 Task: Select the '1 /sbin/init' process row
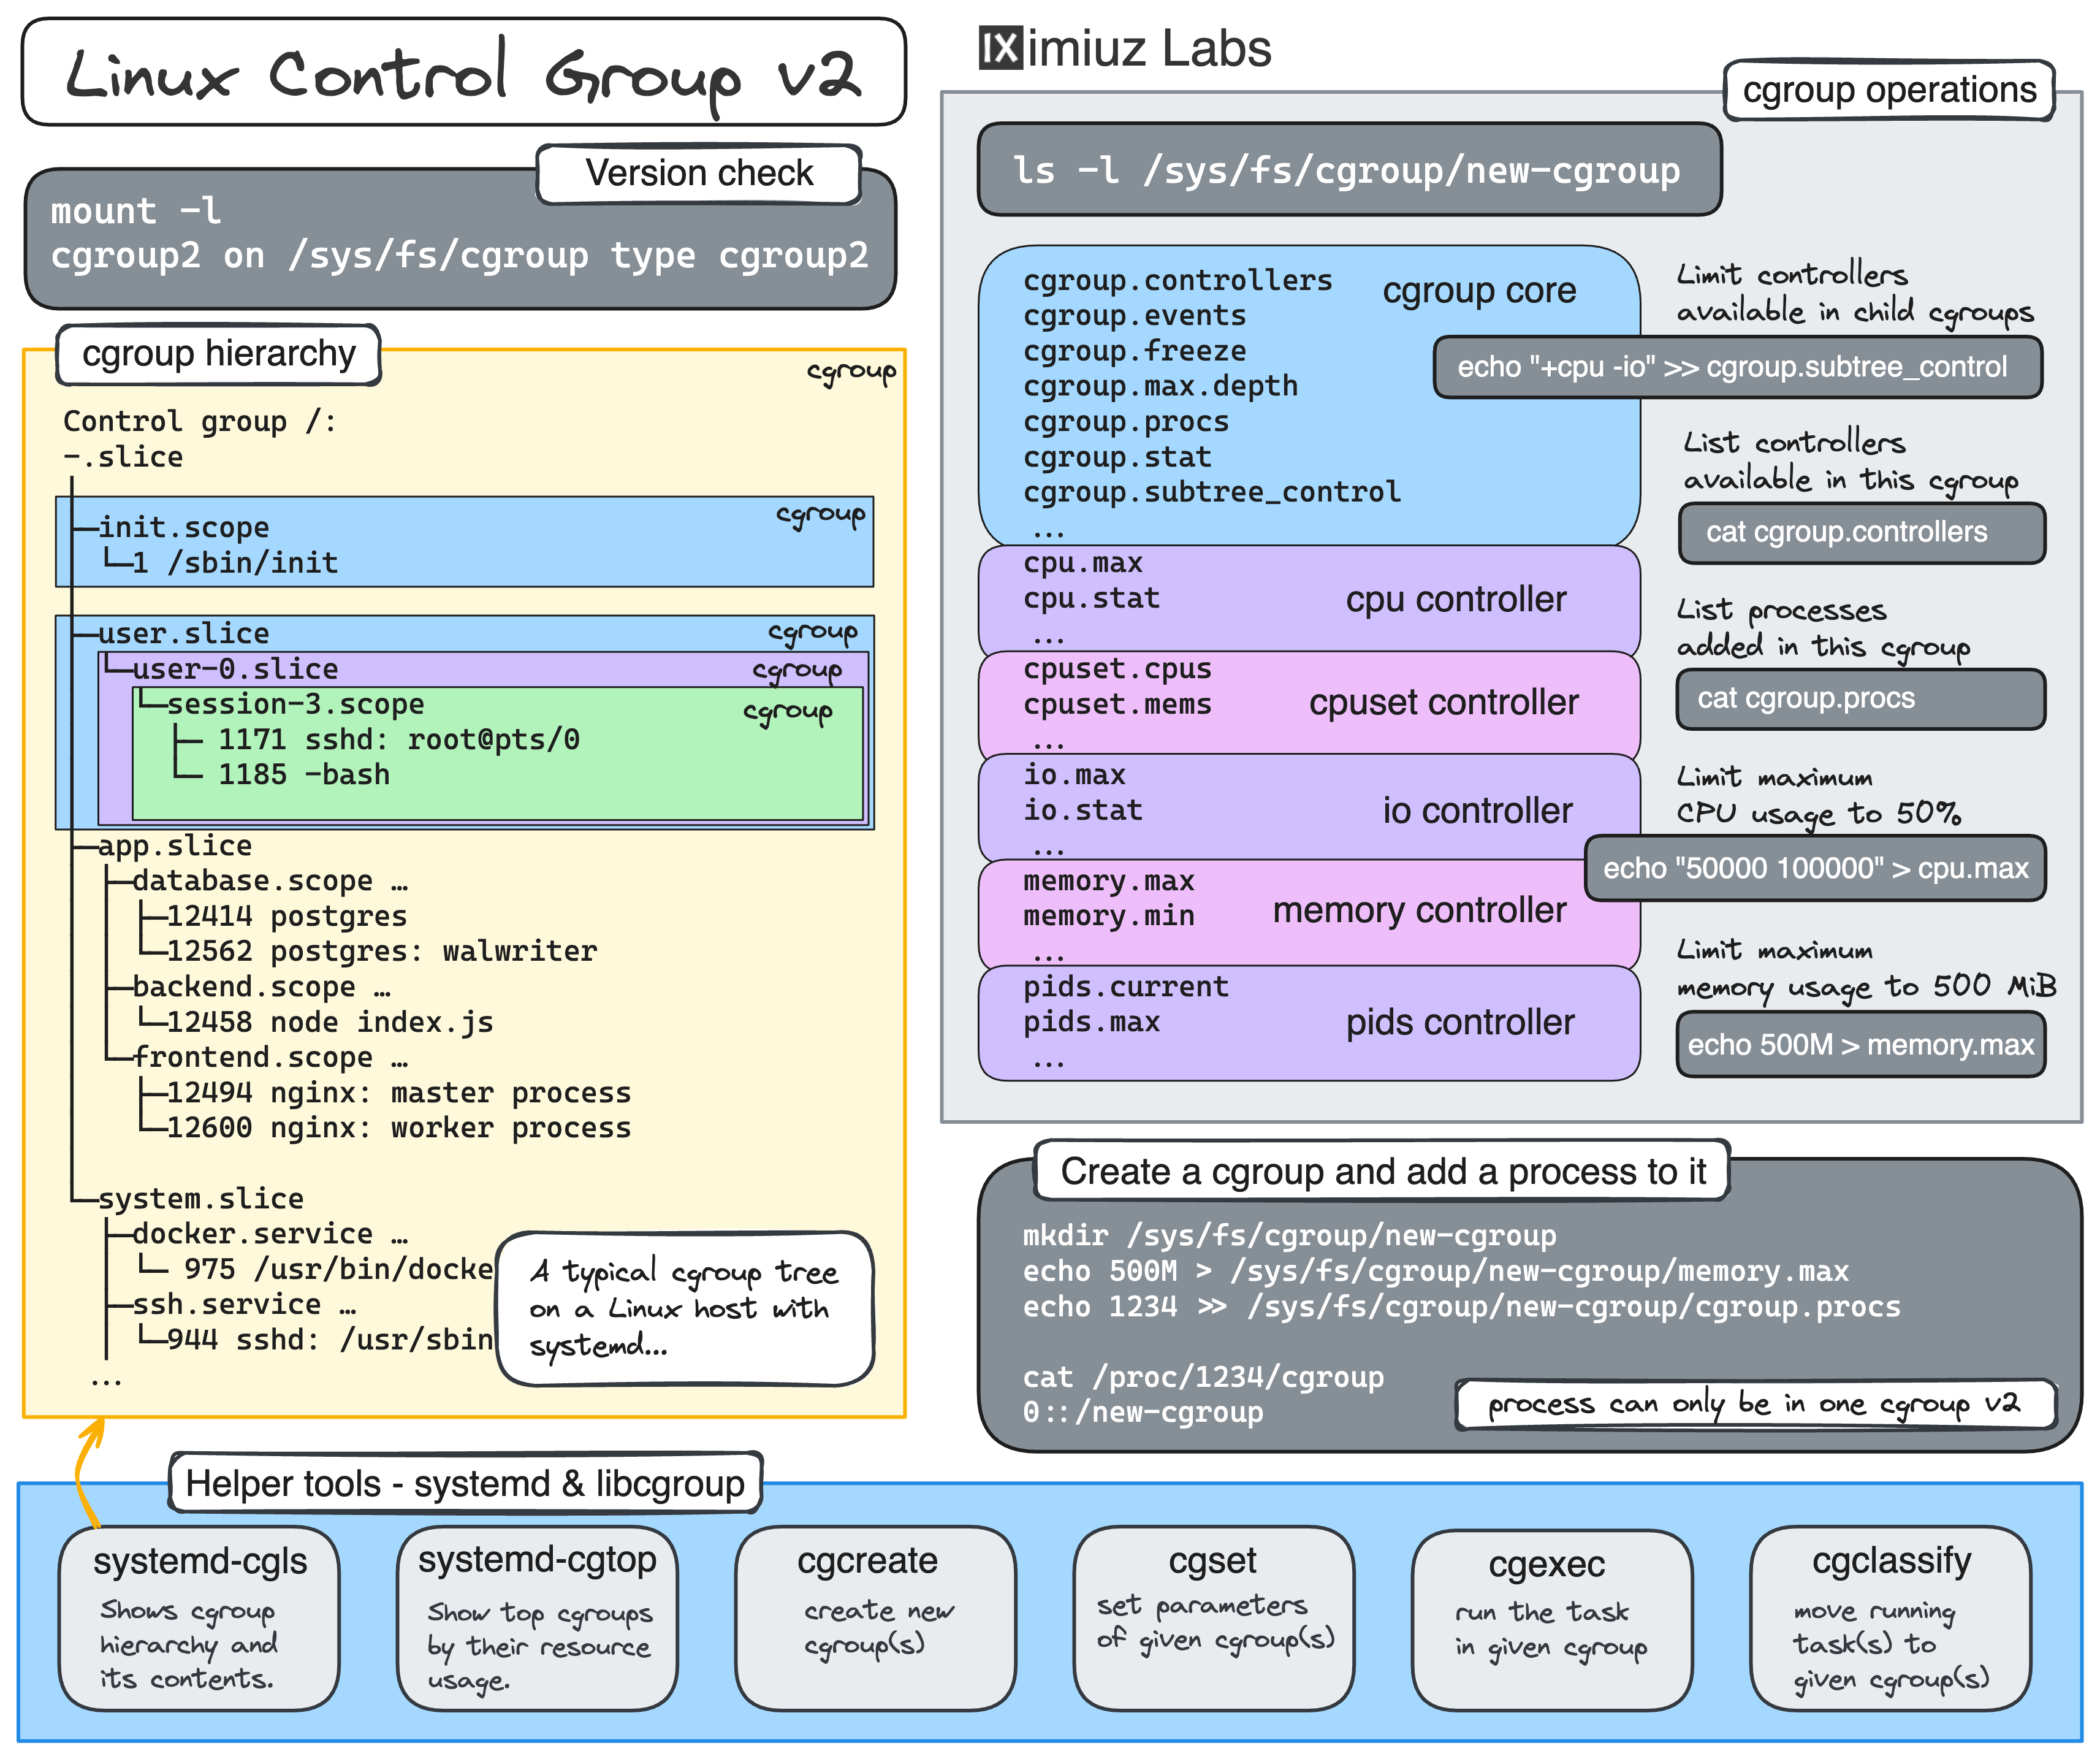(x=235, y=563)
